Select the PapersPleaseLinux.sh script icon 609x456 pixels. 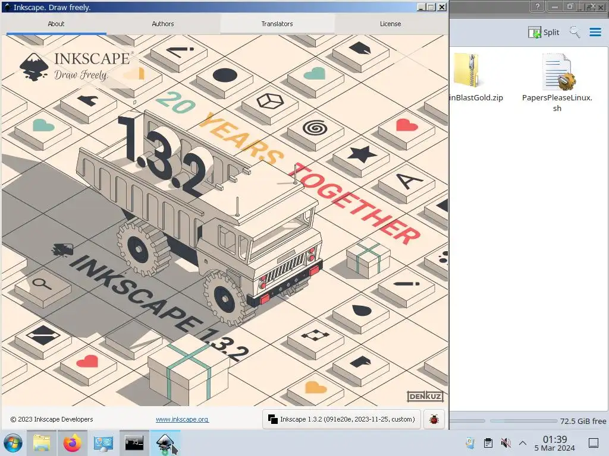tap(558, 72)
